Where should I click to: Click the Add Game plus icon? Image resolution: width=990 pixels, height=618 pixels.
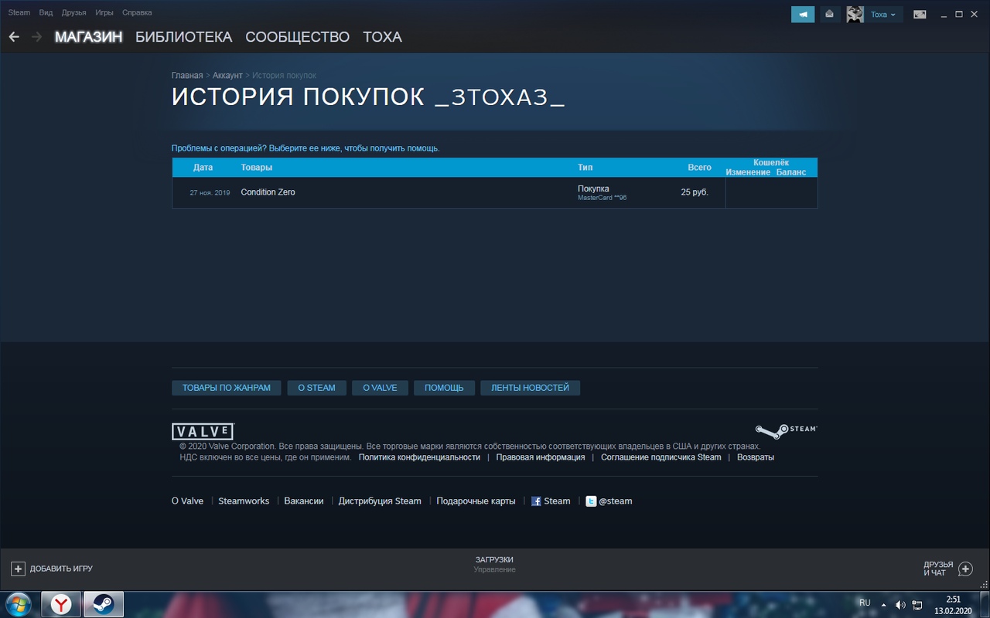18,569
